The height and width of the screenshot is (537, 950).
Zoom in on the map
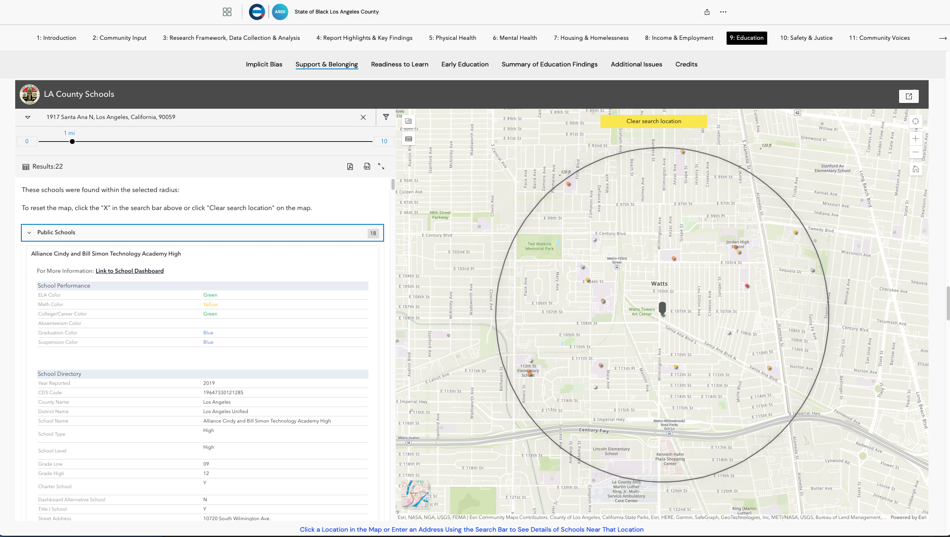(915, 139)
